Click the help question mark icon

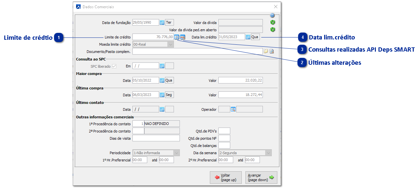[272, 15]
